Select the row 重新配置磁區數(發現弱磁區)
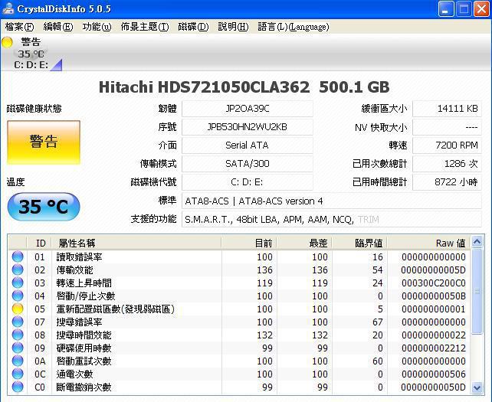 coord(239,309)
